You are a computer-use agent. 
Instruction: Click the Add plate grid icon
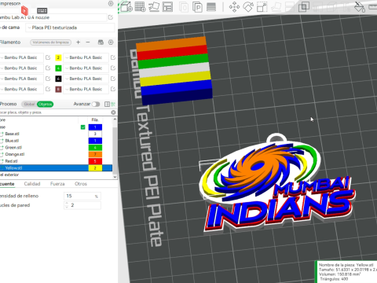point(140,6)
